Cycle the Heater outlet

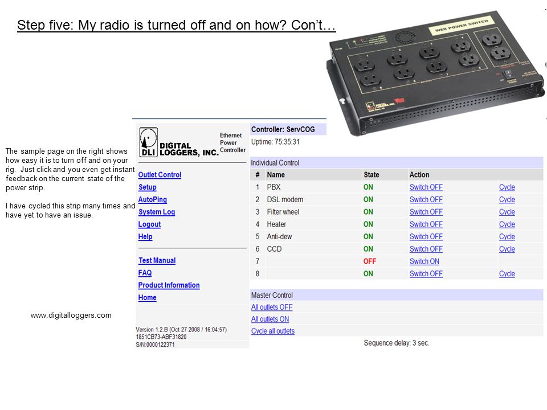507,224
